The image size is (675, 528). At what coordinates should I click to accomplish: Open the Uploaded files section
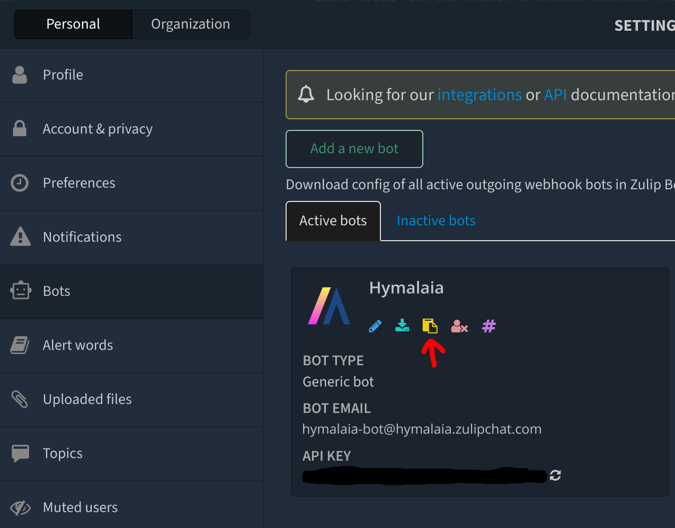(132, 399)
